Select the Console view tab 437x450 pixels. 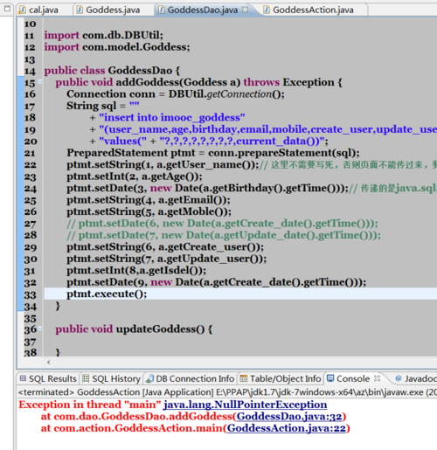pyautogui.click(x=353, y=378)
